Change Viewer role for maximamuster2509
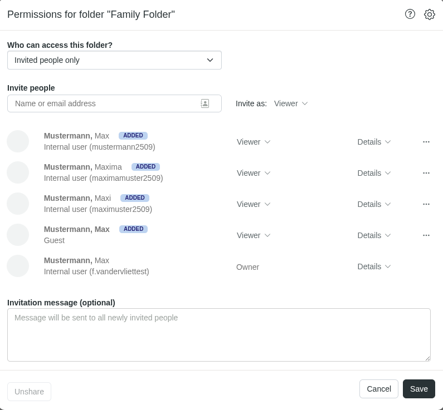The image size is (443, 410). coord(254,173)
